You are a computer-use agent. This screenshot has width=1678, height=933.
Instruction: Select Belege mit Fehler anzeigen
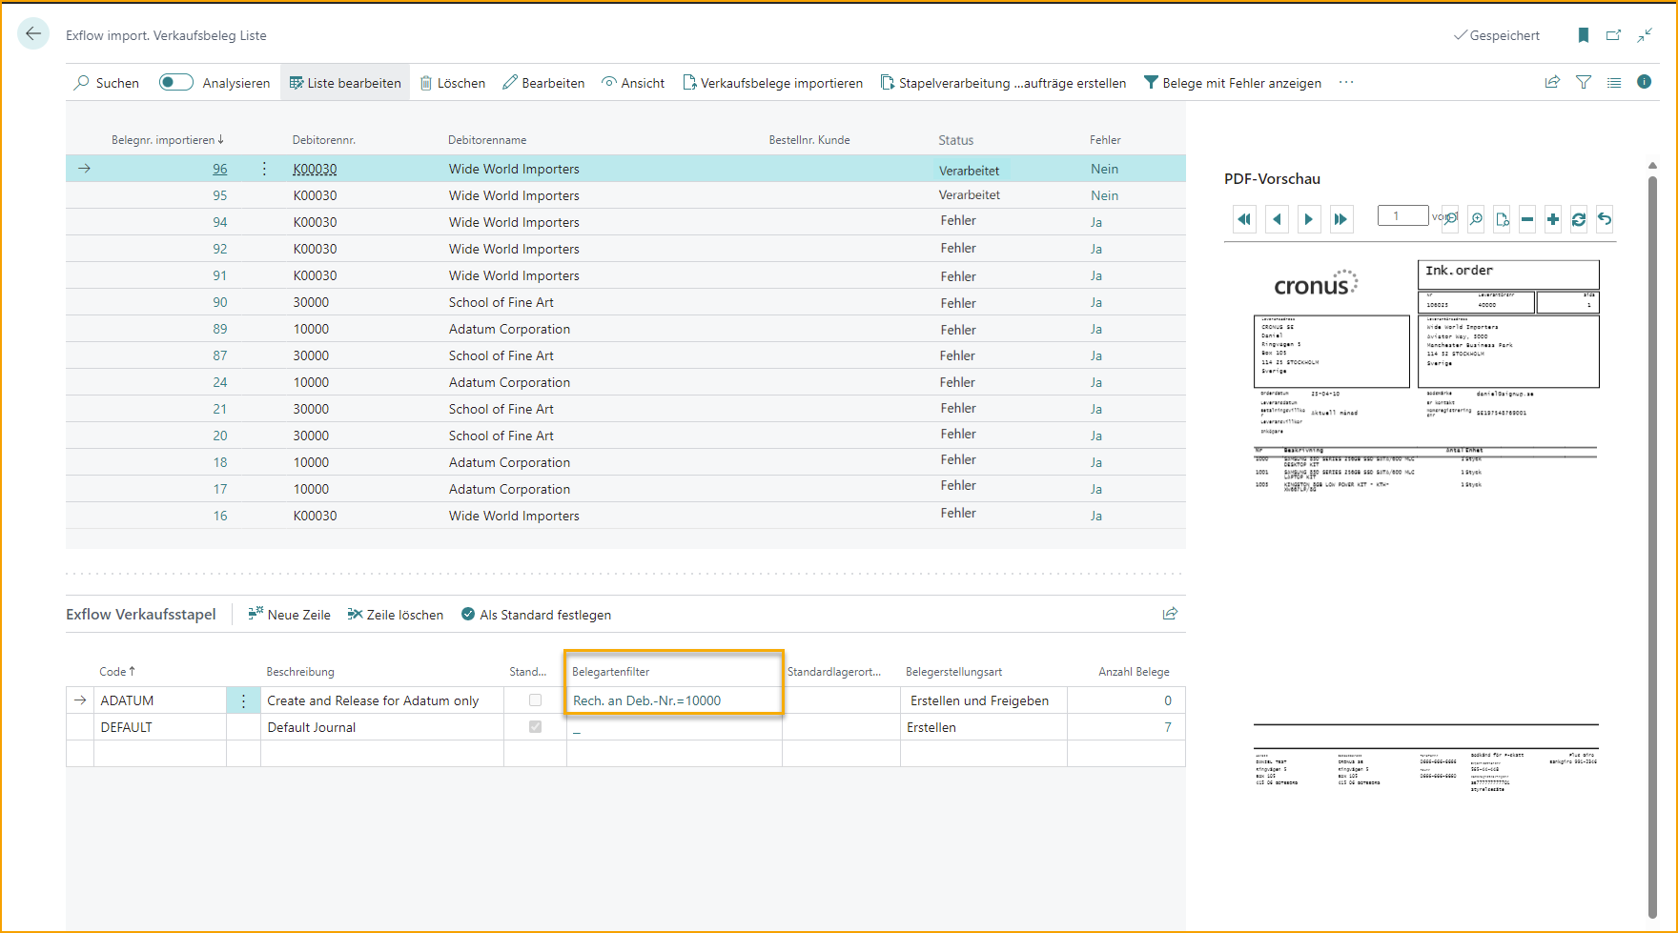1232,83
